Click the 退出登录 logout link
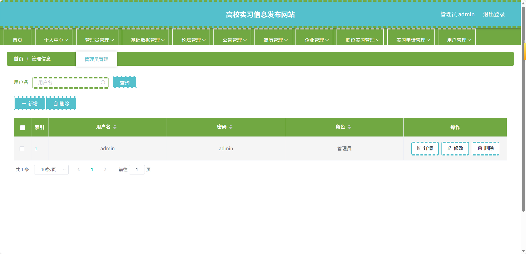This screenshot has height=254, width=526. click(x=494, y=14)
